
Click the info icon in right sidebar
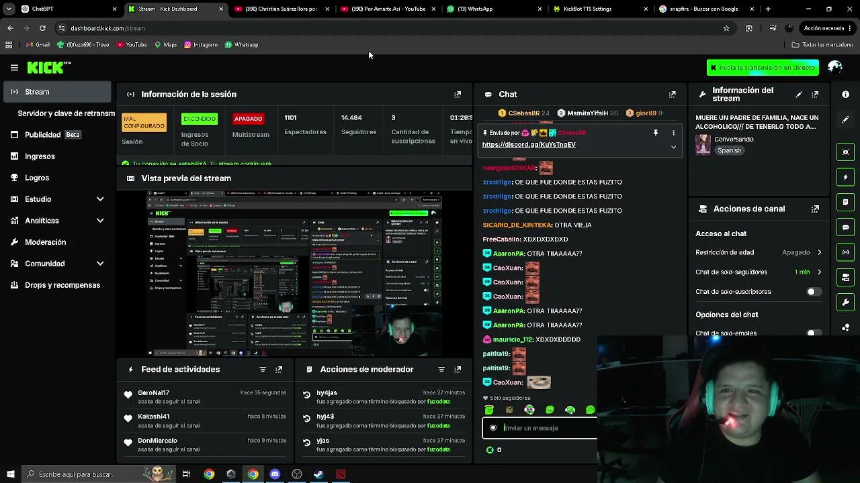pos(846,95)
